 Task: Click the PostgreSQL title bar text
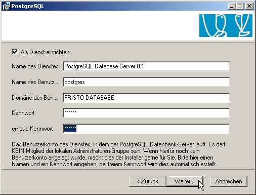point(28,6)
